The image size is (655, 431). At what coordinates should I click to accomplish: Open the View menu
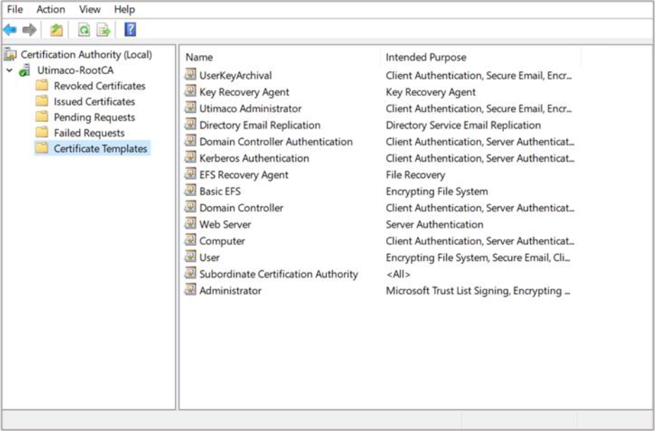tap(90, 9)
